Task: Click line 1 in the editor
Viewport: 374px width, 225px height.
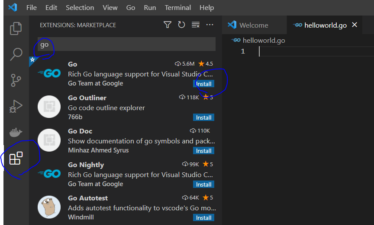Action: 316,51
